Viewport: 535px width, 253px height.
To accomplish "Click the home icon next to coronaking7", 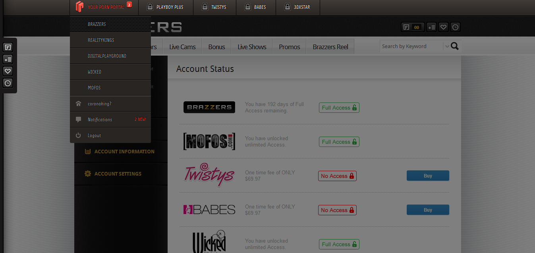I will [x=78, y=104].
